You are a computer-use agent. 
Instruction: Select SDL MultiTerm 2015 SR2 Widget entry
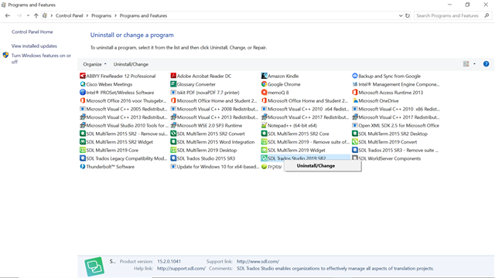pyautogui.click(x=116, y=142)
